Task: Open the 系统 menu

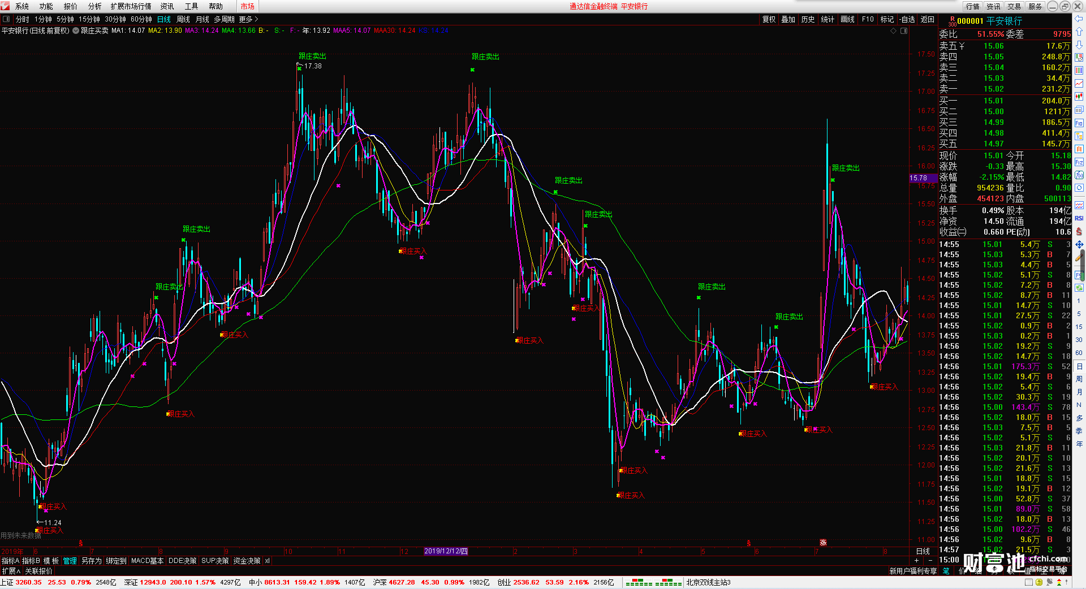Action: tap(22, 6)
